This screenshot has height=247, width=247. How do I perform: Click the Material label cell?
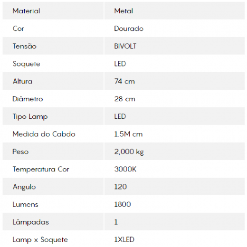click(53, 11)
